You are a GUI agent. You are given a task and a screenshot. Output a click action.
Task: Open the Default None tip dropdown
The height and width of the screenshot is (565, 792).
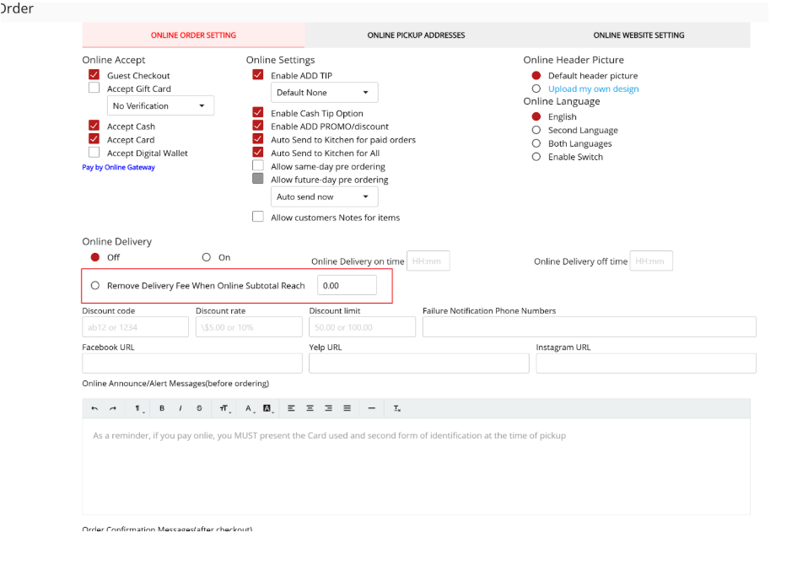(324, 93)
